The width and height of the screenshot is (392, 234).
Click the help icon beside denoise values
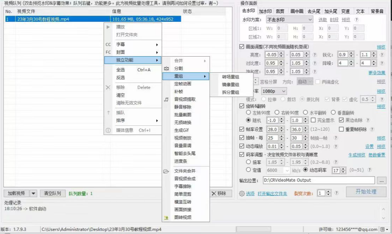(382, 63)
